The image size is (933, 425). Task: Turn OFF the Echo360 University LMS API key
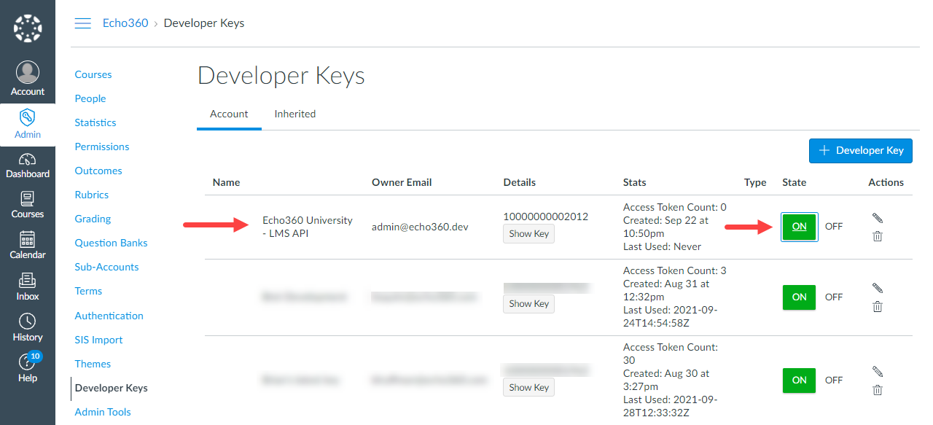[833, 226]
